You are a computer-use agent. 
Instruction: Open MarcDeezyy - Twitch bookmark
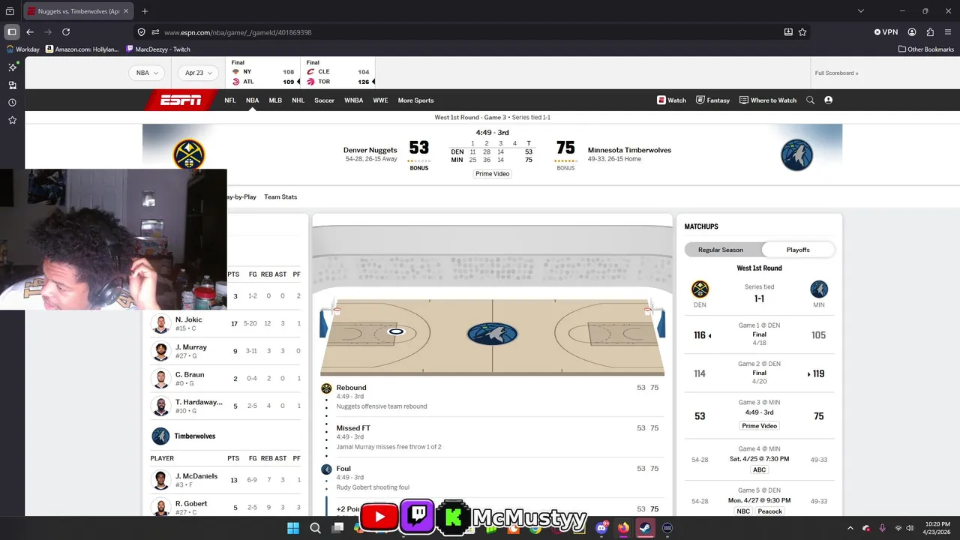point(158,49)
